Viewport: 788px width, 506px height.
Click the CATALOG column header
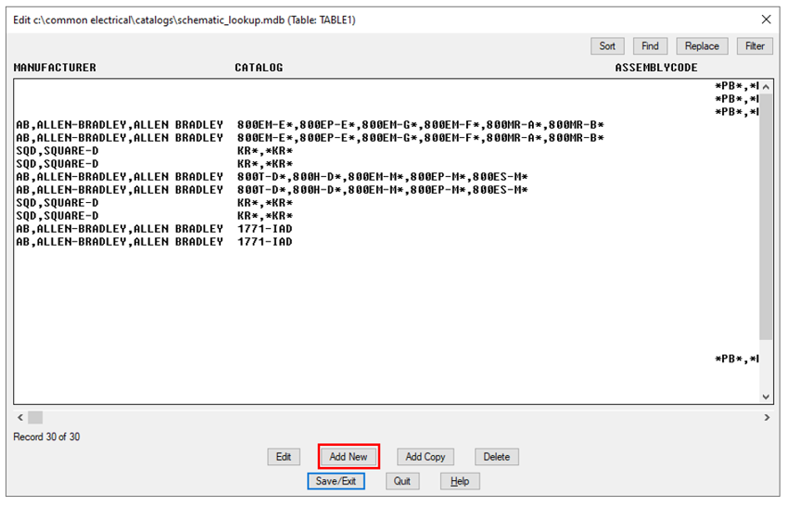tap(259, 68)
